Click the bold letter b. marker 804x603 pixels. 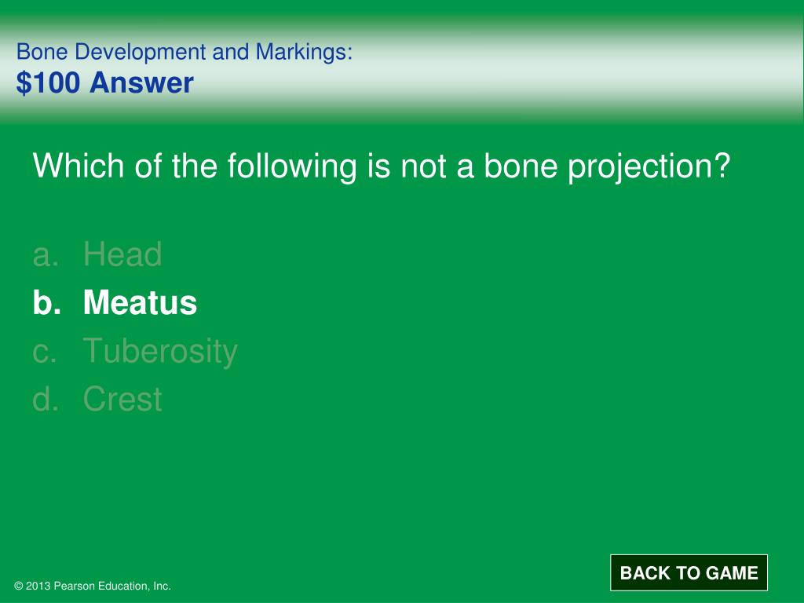coord(46,302)
